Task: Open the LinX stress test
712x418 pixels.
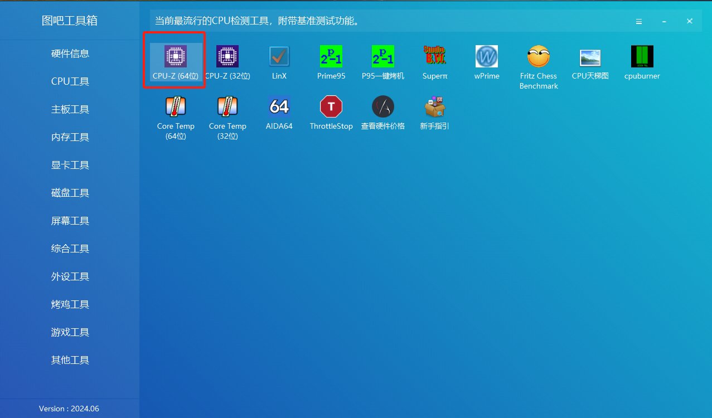Action: pyautogui.click(x=279, y=62)
